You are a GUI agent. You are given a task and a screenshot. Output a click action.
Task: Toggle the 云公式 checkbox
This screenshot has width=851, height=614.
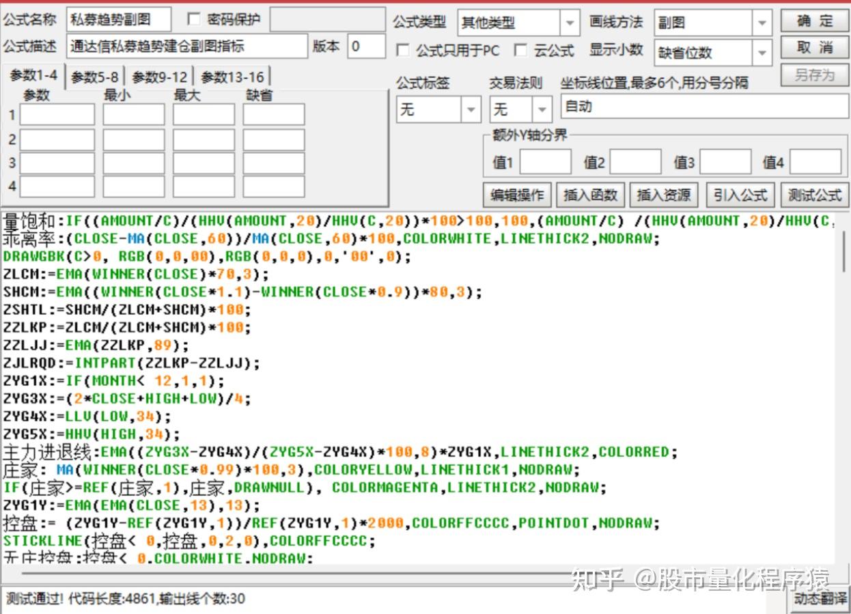coord(520,51)
